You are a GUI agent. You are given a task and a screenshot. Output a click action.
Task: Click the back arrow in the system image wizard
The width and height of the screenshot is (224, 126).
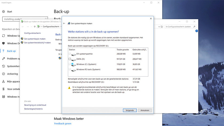(64, 23)
